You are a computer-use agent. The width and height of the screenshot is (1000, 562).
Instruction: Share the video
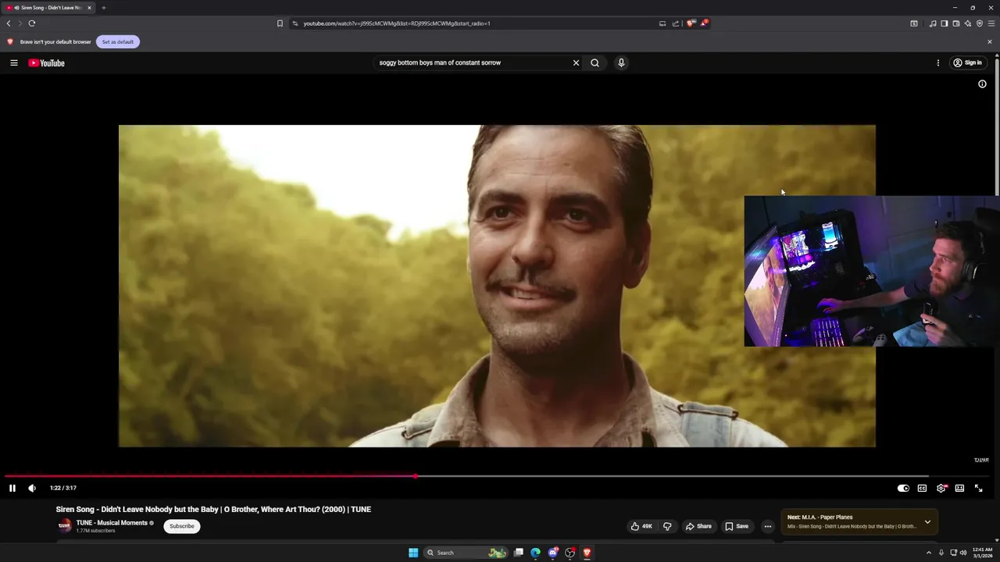click(x=698, y=526)
